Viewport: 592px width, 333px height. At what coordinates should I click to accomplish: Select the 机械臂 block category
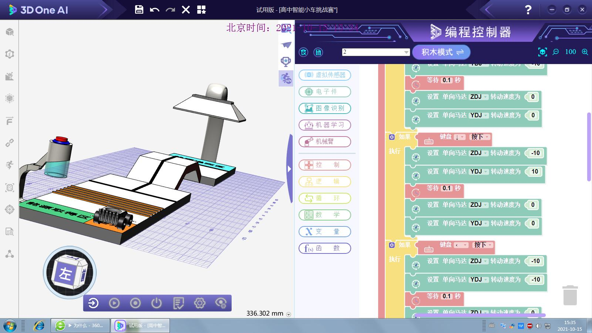click(x=324, y=142)
